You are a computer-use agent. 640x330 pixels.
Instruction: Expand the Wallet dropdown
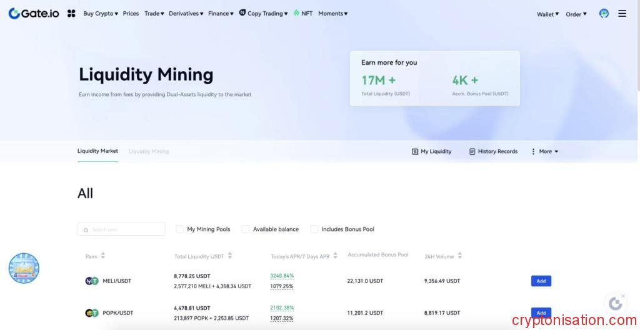547,14
